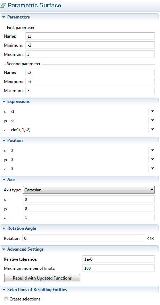Click the Position x input field
160x305 pixels.
79,150
